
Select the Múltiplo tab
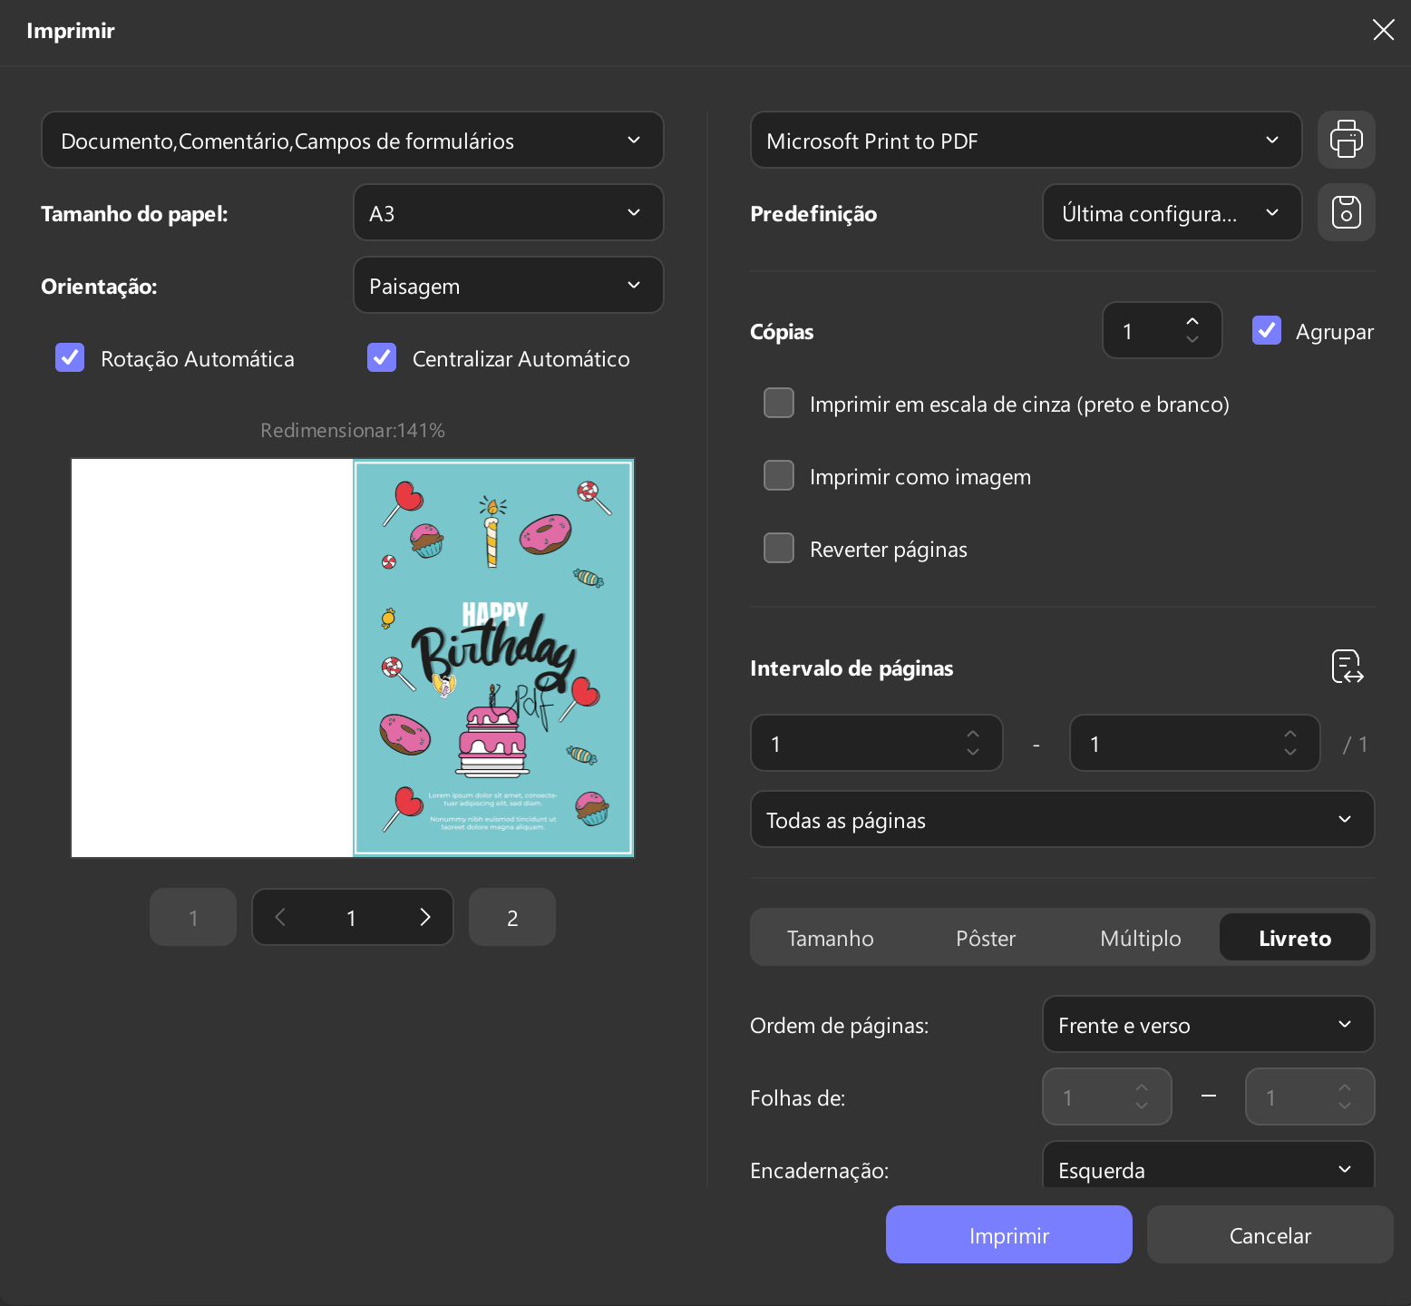(x=1141, y=938)
